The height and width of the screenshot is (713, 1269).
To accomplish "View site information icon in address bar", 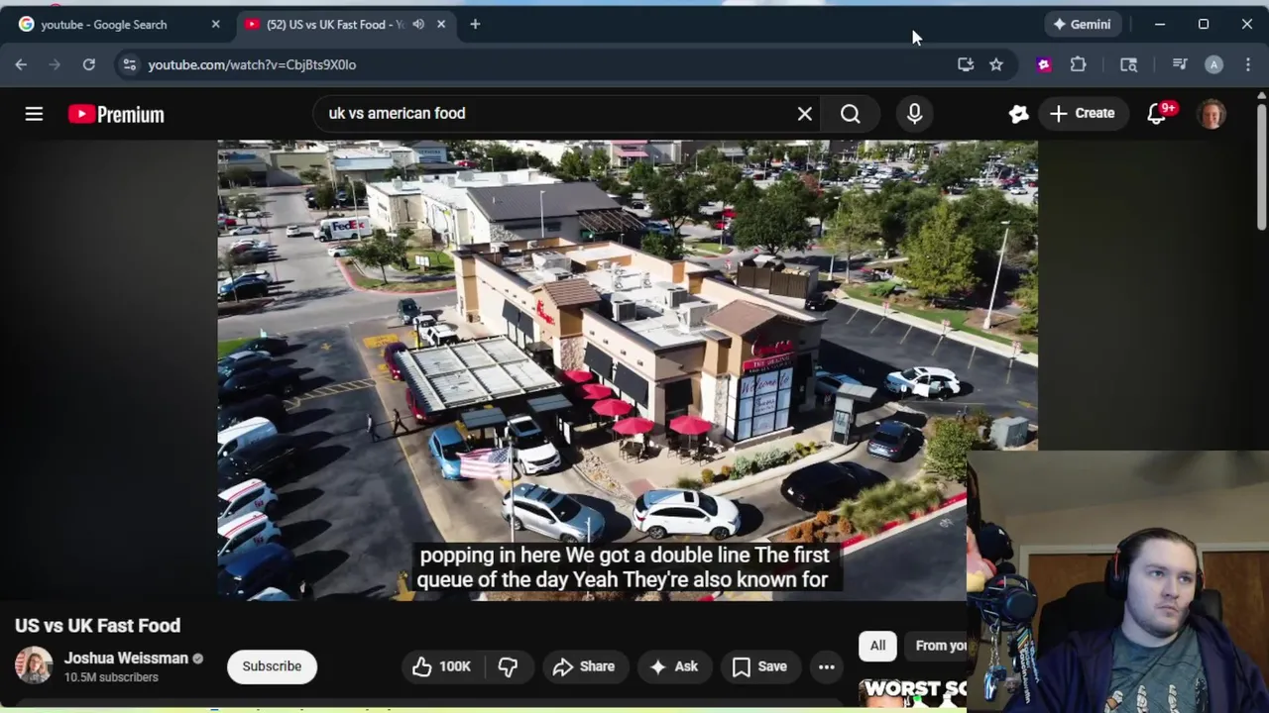I will (129, 64).
